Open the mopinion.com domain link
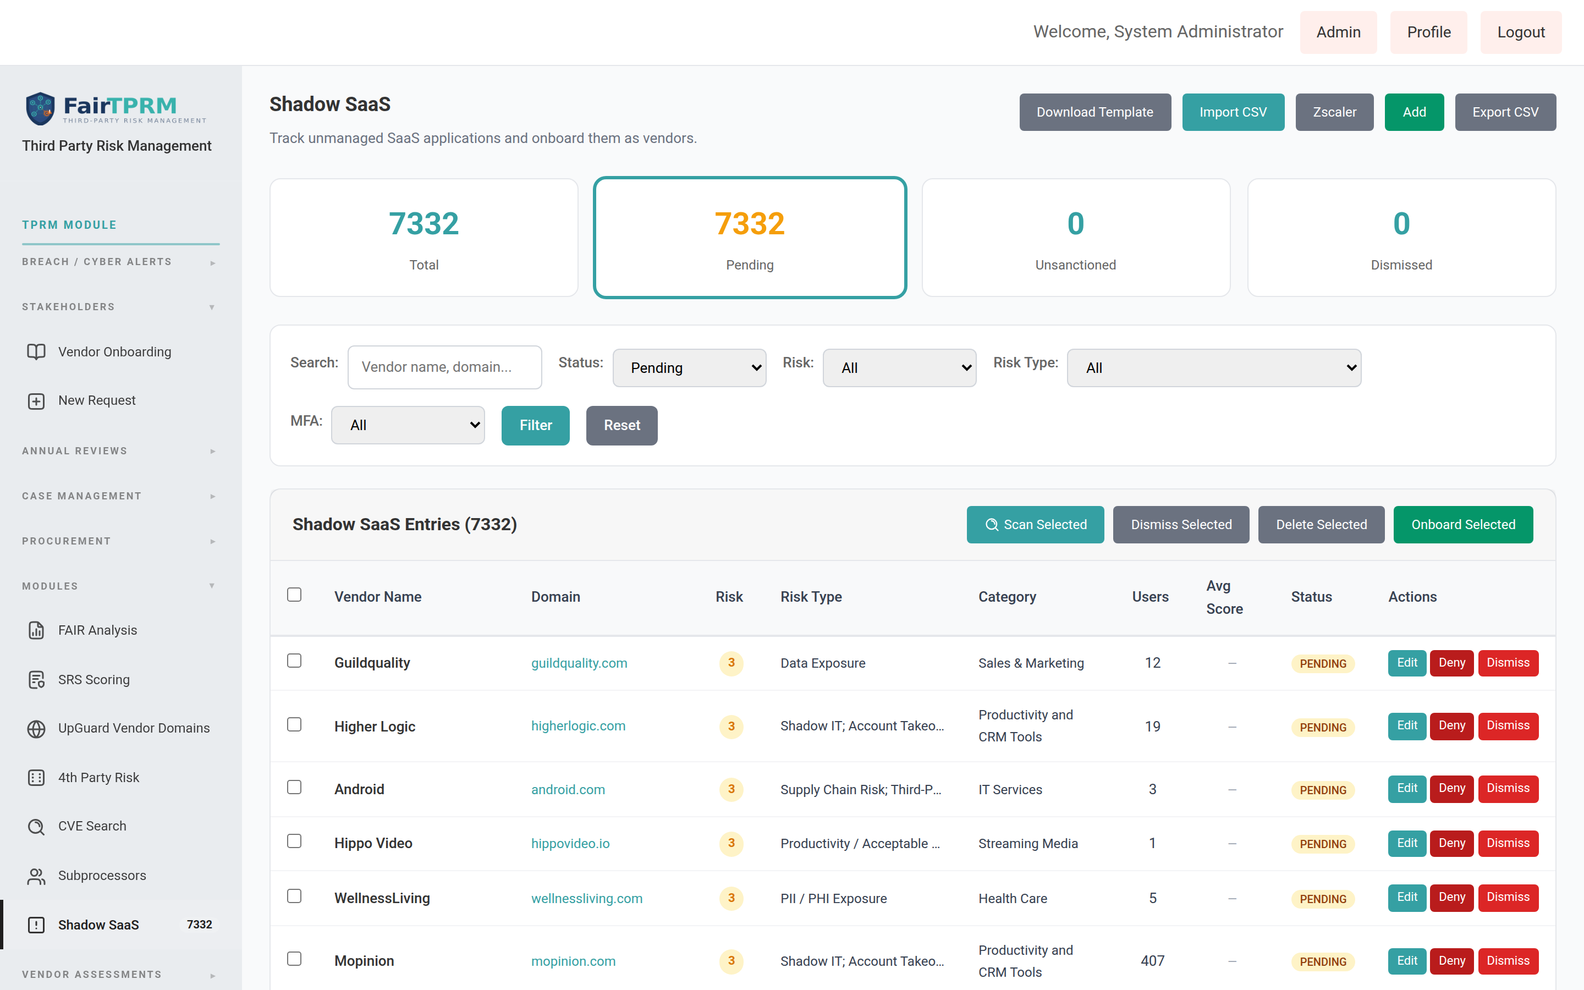 pos(573,961)
